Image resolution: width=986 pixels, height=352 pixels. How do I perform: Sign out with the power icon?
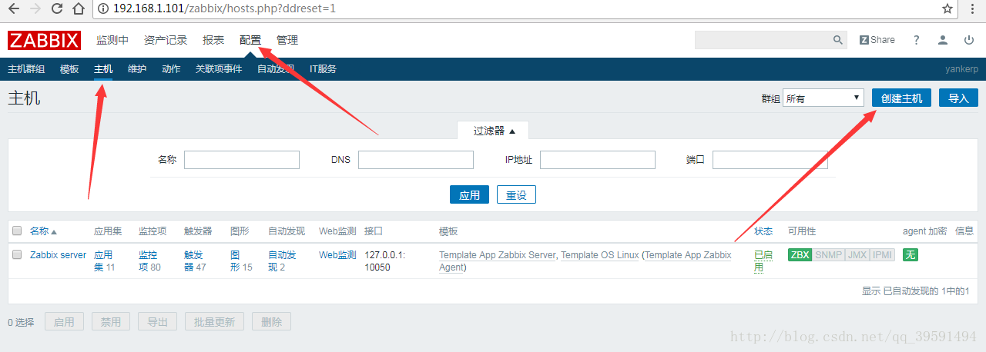tap(969, 40)
